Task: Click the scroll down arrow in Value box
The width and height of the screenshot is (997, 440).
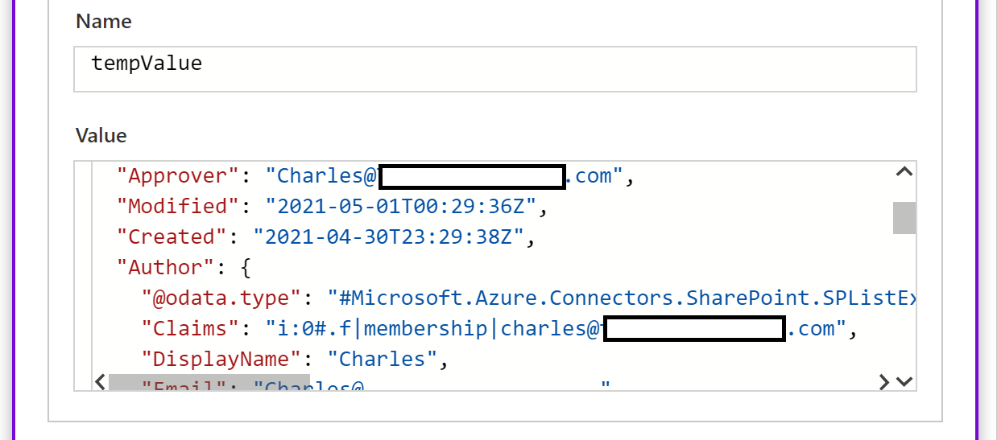Action: point(904,381)
